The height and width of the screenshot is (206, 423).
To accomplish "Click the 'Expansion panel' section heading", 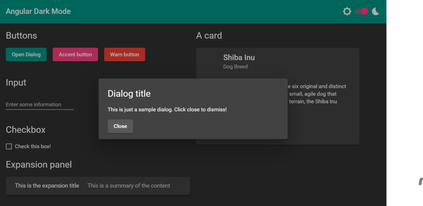I will pyautogui.click(x=39, y=165).
